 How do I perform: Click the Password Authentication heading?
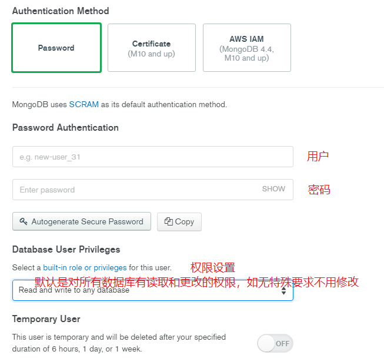pyautogui.click(x=65, y=127)
